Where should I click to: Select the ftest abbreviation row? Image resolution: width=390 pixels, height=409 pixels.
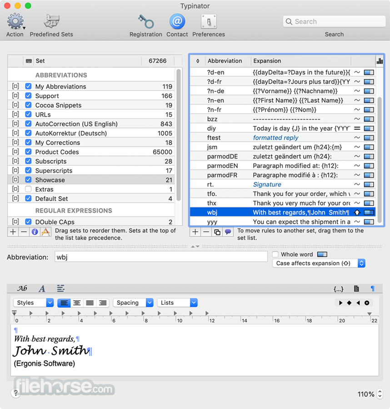(x=283, y=138)
